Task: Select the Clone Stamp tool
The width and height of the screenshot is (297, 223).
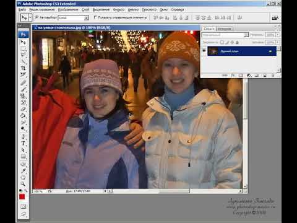Action: (x=23, y=96)
